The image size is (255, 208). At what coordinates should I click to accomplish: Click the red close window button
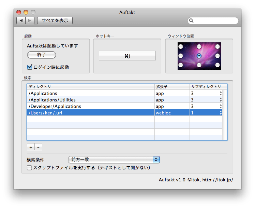point(19,12)
